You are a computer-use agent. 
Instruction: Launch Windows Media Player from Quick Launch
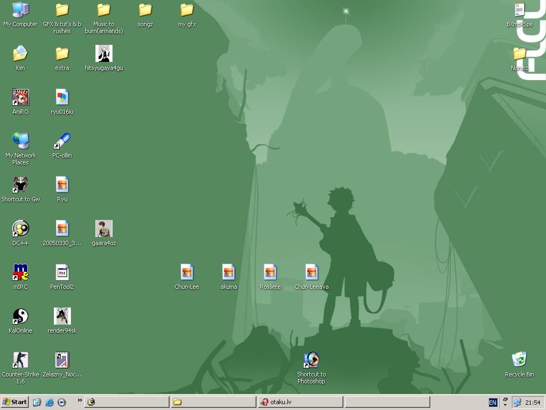[x=62, y=402]
